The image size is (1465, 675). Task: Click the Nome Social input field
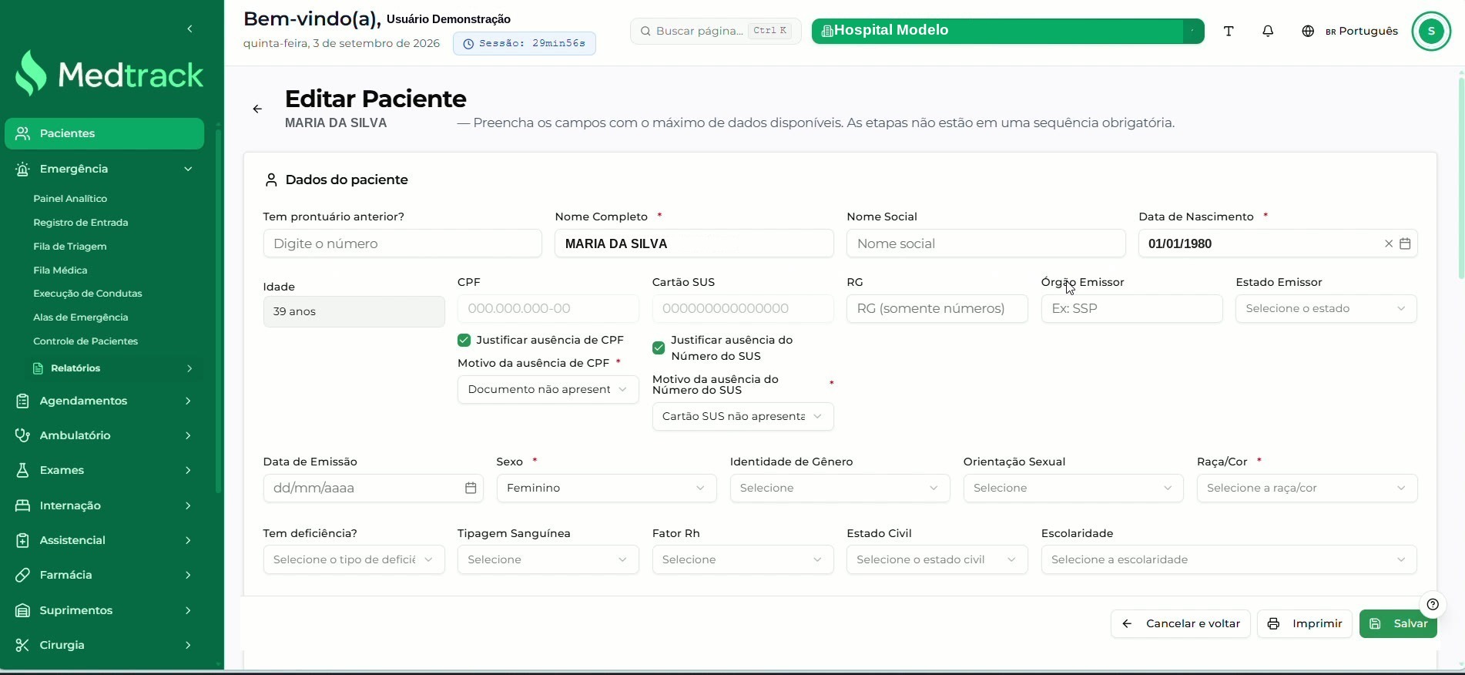(x=986, y=243)
